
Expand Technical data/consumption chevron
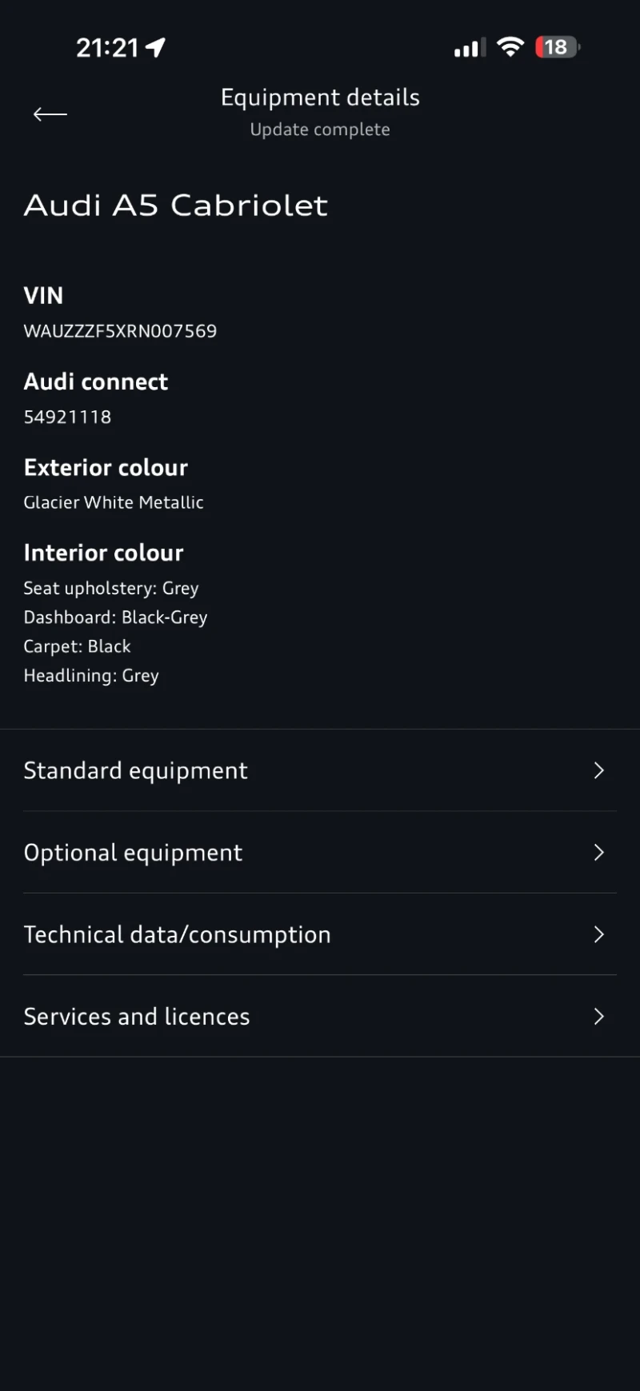[598, 934]
